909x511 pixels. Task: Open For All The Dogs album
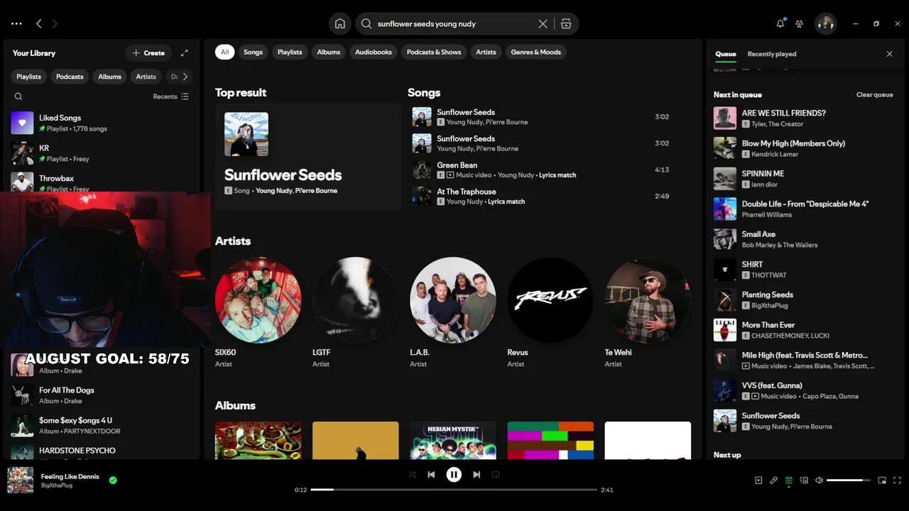tap(102, 395)
